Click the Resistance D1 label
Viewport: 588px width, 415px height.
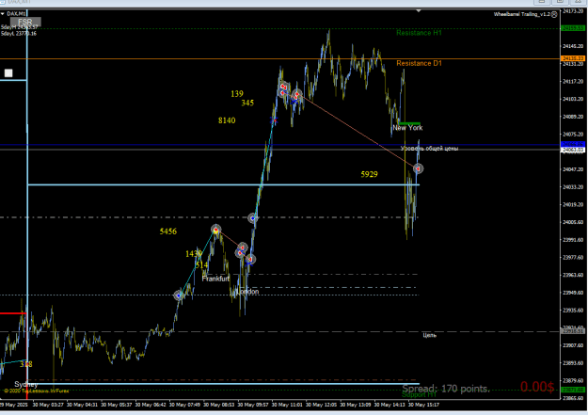(419, 63)
